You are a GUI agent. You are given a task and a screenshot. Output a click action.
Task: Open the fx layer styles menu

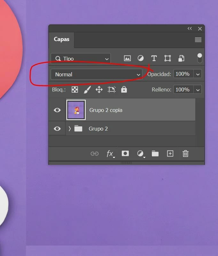tap(111, 154)
